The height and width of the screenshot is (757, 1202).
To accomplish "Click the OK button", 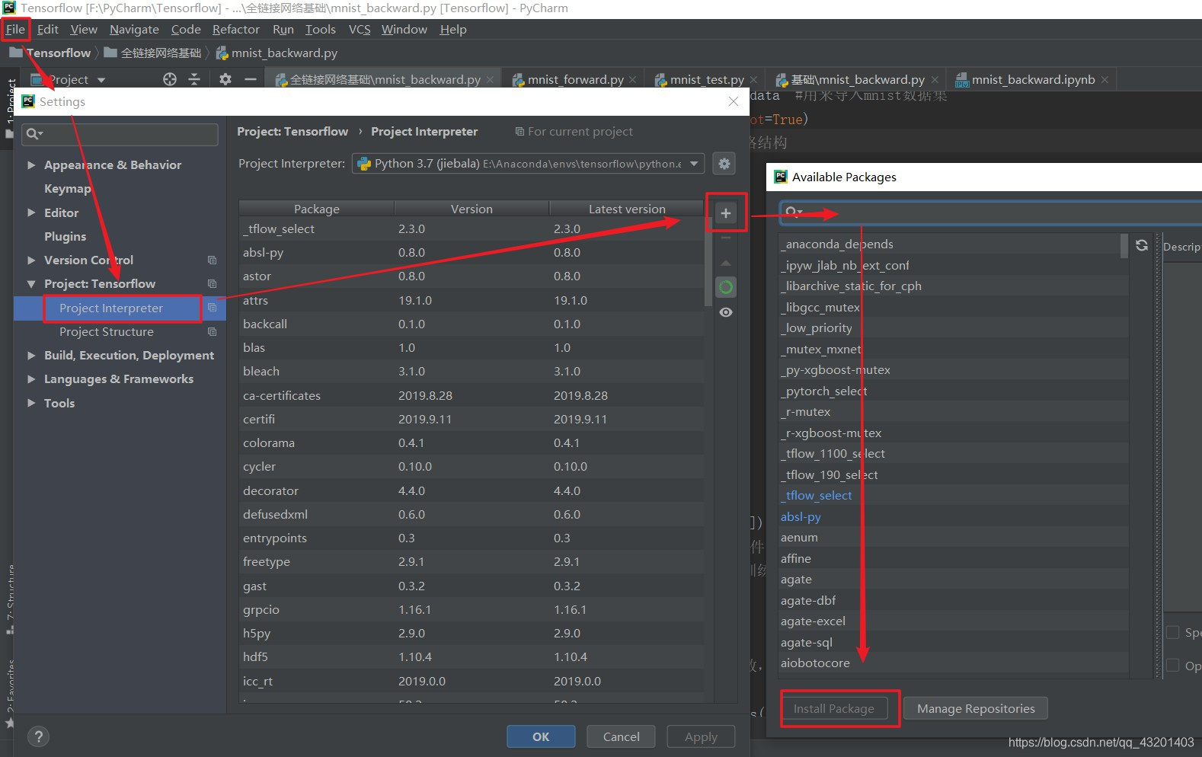I will point(541,736).
